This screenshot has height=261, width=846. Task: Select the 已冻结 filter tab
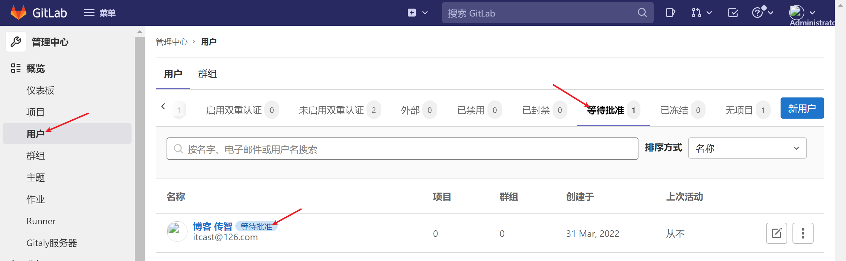click(683, 110)
